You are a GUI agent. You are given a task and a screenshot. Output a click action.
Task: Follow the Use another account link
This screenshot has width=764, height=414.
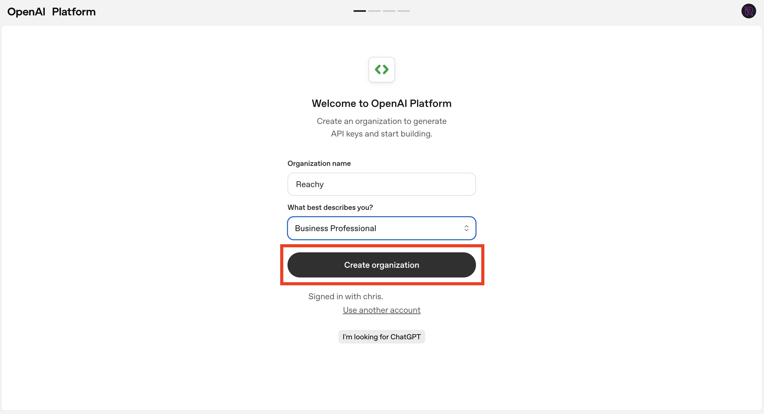point(381,310)
